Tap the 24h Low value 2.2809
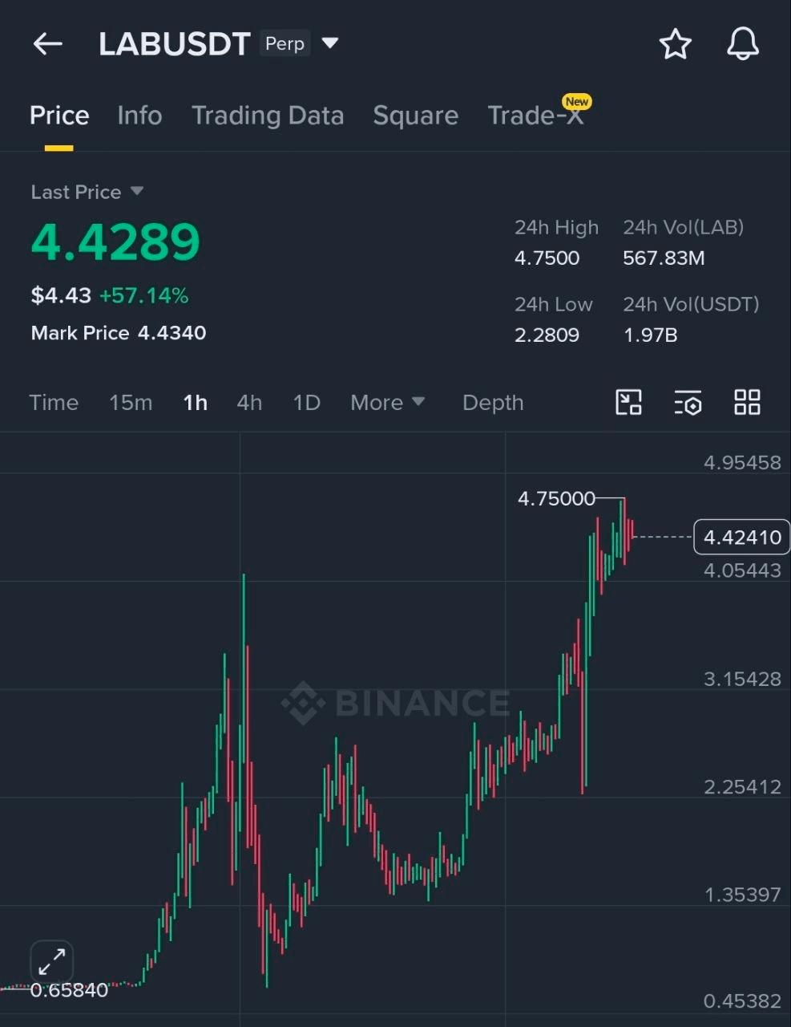The height and width of the screenshot is (1027, 791). point(547,335)
